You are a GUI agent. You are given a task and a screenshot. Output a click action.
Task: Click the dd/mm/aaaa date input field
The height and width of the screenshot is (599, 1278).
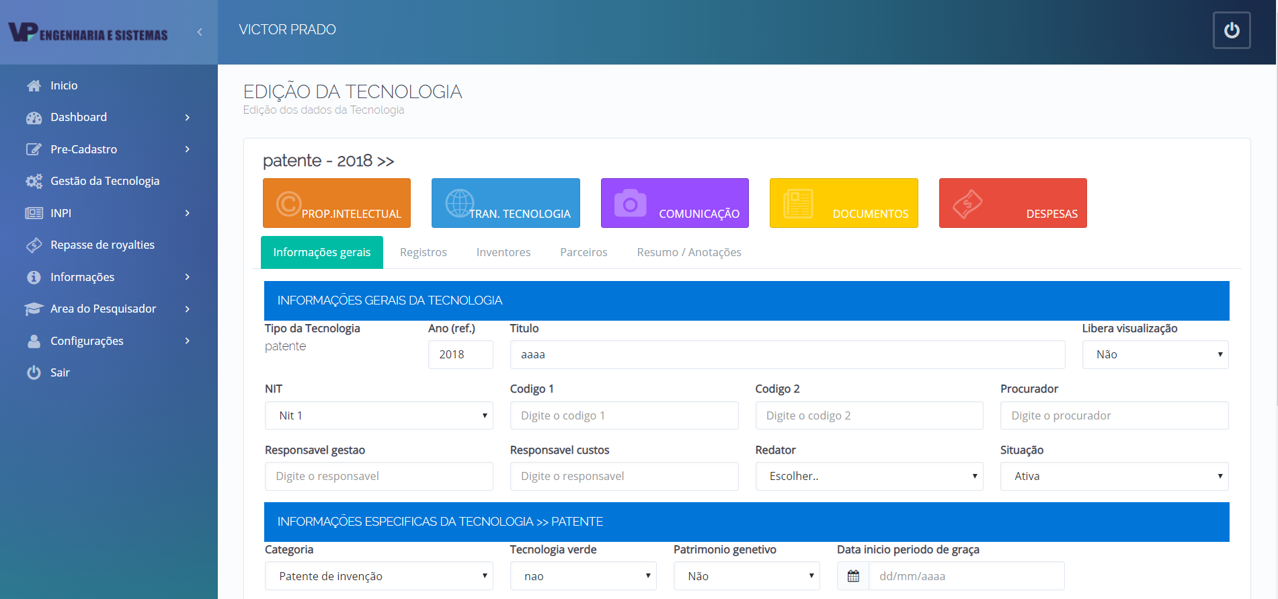[x=967, y=576]
